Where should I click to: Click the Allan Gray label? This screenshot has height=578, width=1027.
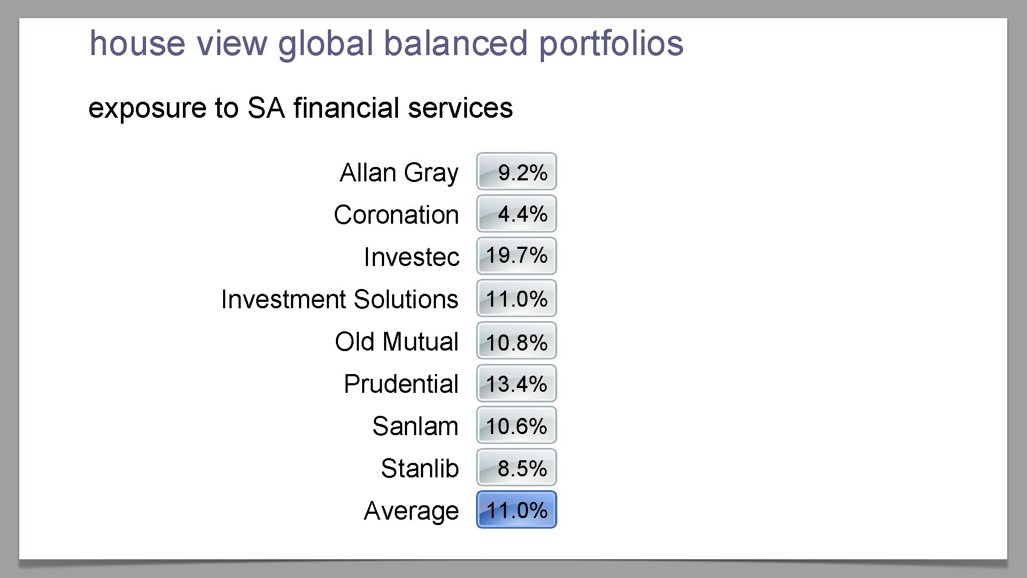point(399,173)
